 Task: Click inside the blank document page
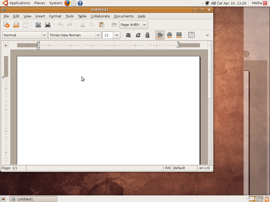[108, 110]
